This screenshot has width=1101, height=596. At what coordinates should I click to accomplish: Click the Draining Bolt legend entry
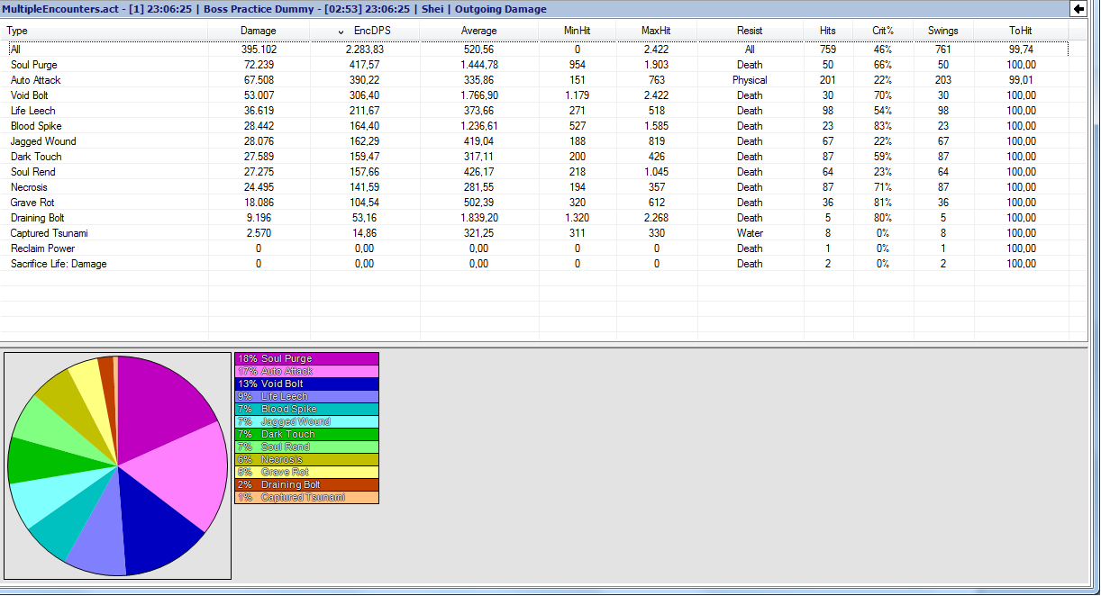click(x=307, y=484)
